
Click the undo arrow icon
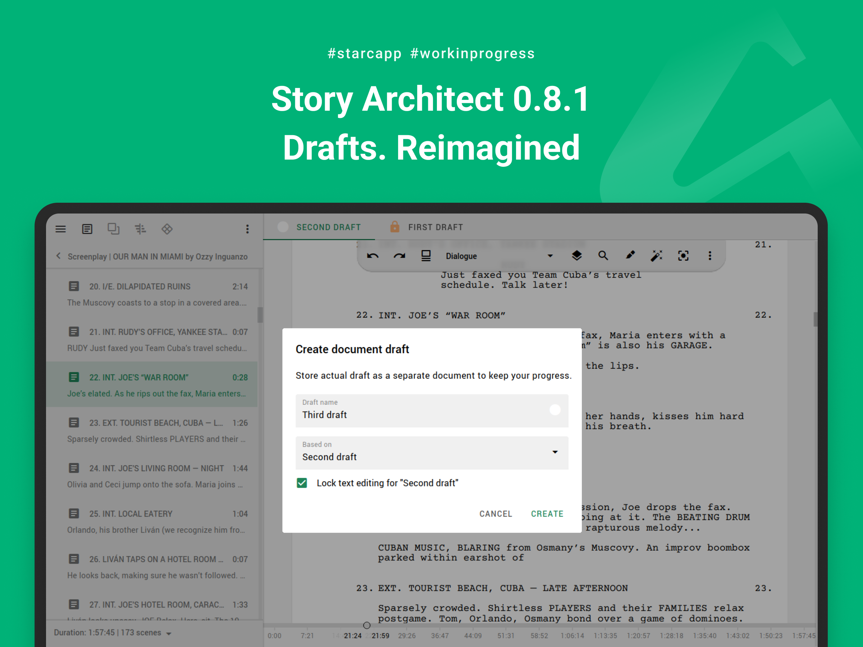tap(373, 256)
